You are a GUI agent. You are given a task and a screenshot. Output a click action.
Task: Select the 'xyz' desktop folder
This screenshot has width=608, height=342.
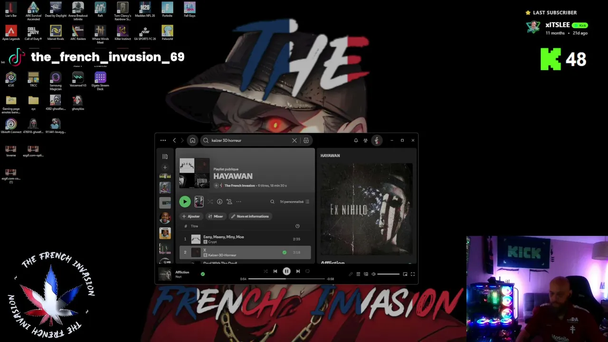click(33, 103)
